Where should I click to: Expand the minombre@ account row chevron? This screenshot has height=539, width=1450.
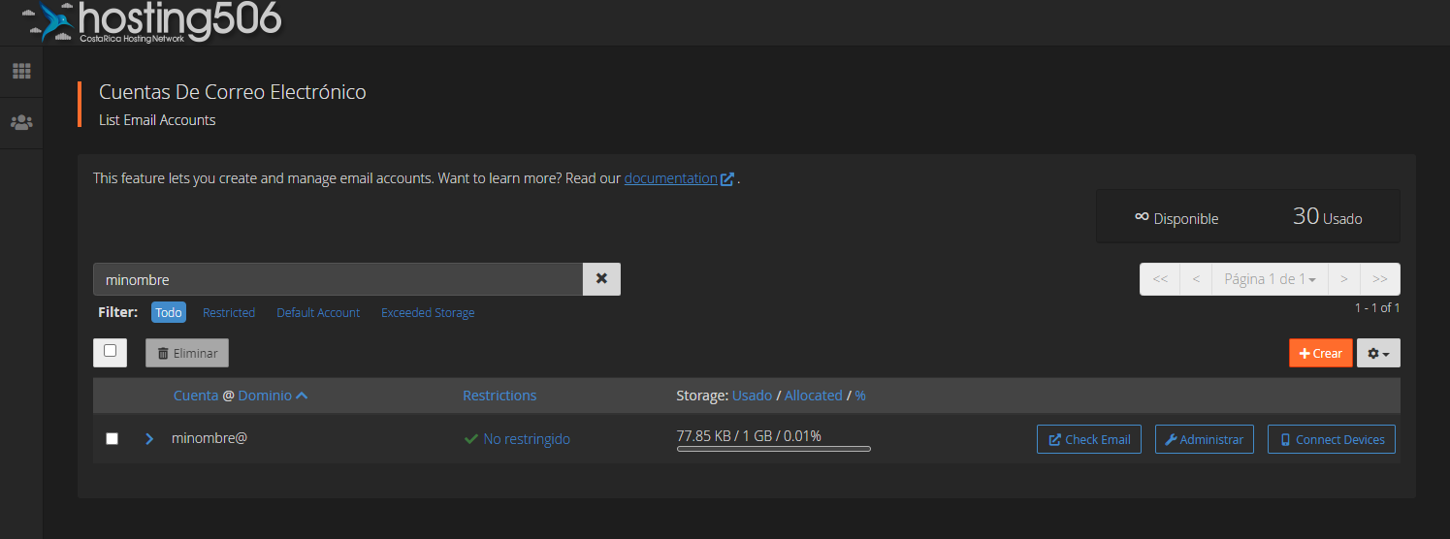tap(149, 439)
